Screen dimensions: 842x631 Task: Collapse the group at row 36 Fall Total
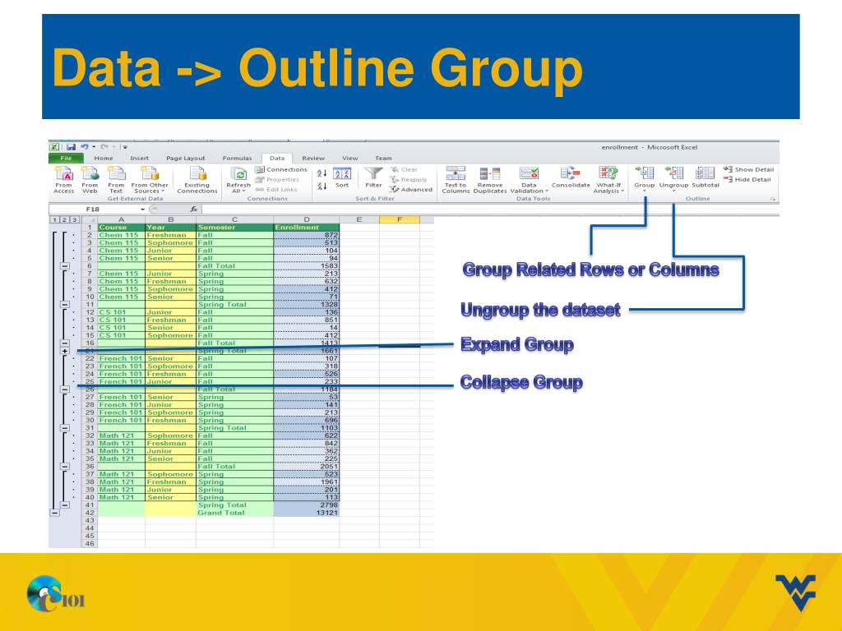(64, 467)
